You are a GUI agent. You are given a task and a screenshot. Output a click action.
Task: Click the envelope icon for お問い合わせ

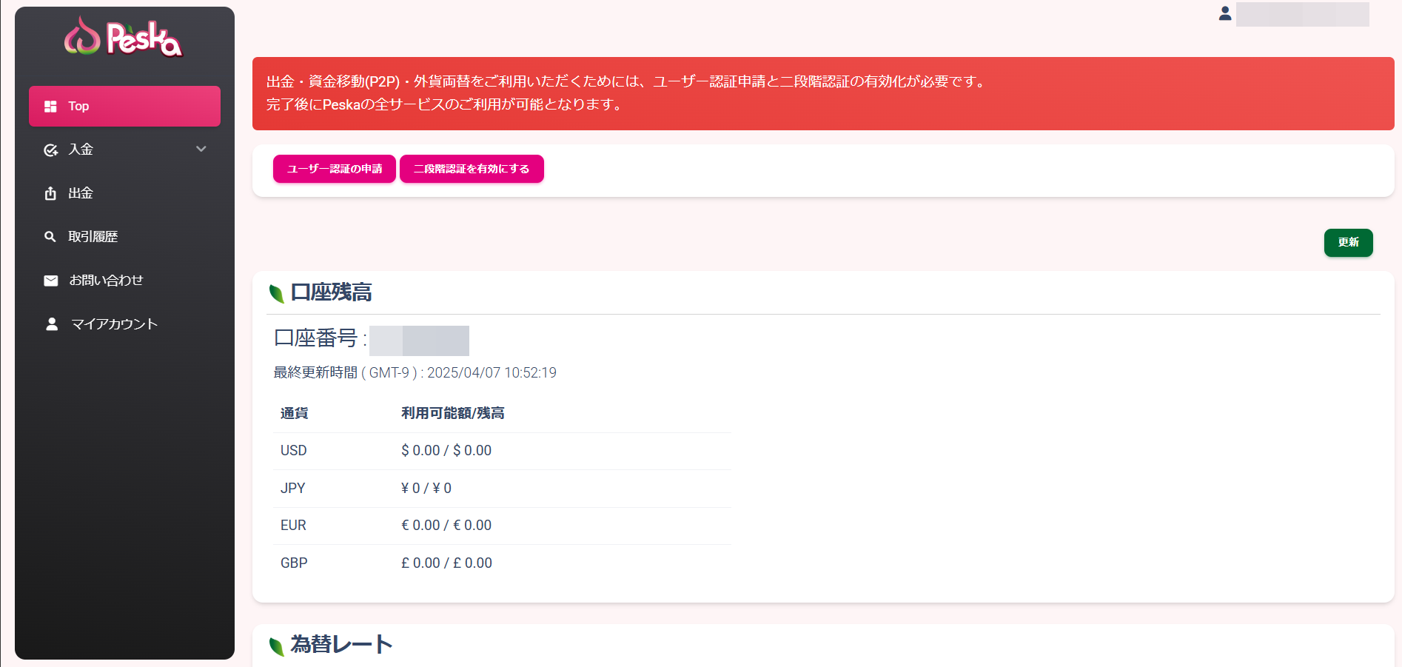pyautogui.click(x=50, y=281)
